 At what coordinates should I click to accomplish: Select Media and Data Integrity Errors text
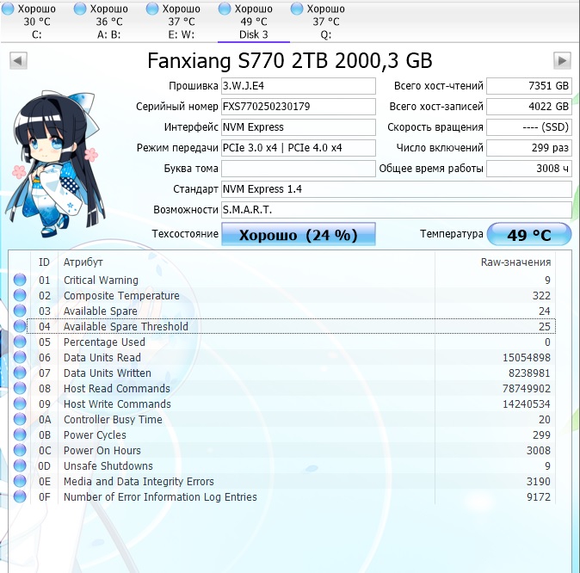click(139, 482)
